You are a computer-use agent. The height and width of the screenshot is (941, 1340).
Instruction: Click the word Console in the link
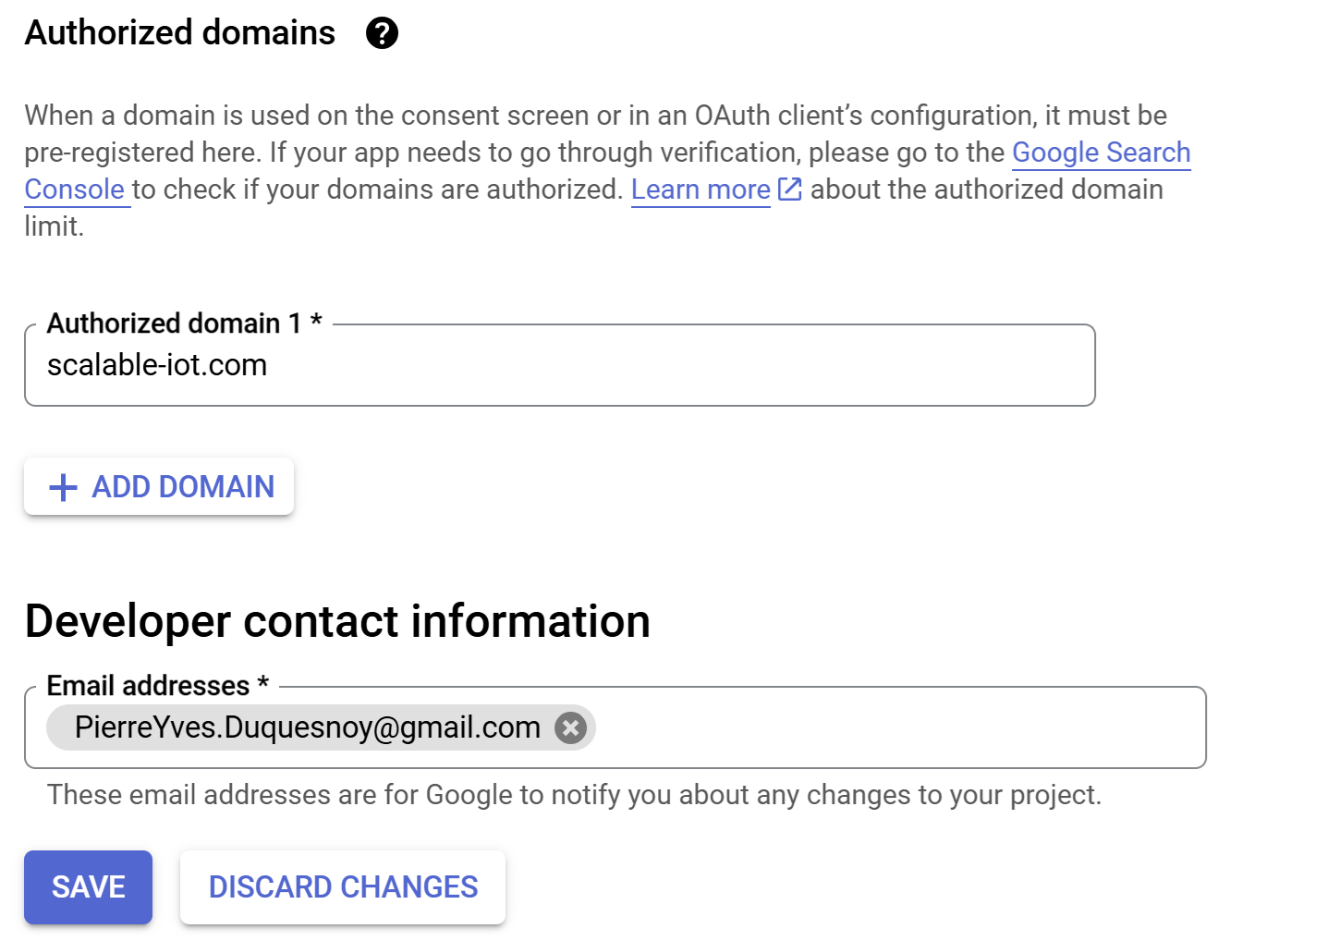point(75,189)
